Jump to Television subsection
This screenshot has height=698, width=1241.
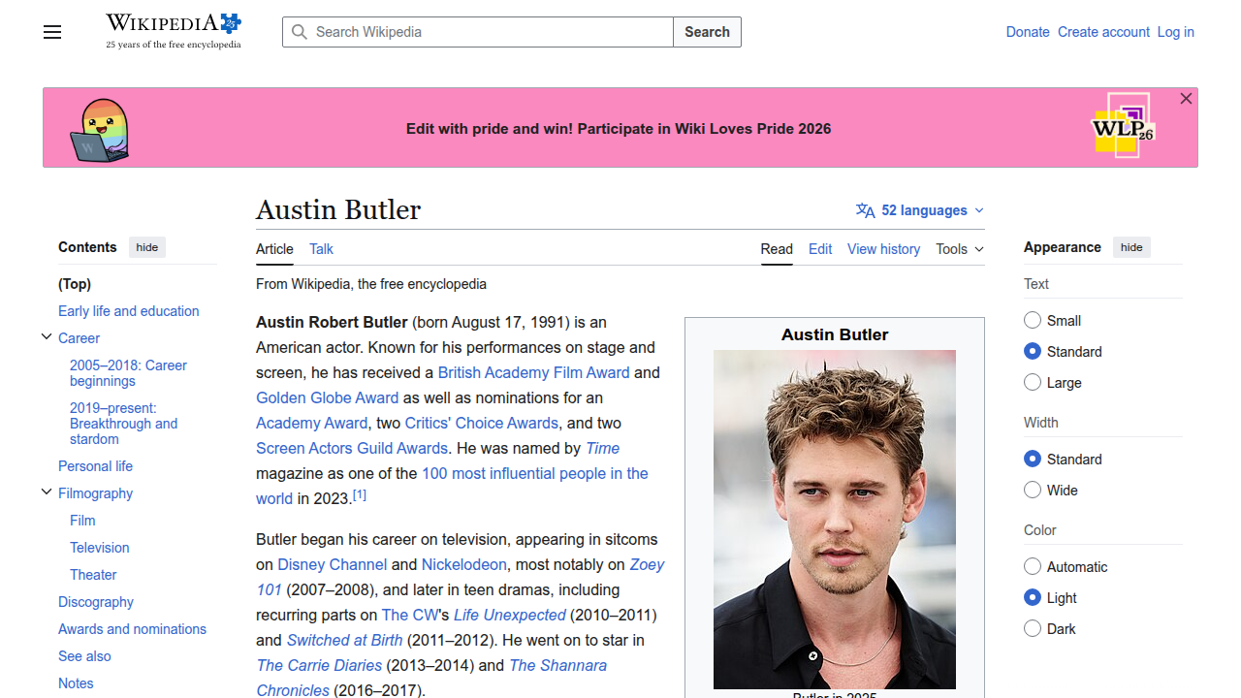click(x=99, y=548)
